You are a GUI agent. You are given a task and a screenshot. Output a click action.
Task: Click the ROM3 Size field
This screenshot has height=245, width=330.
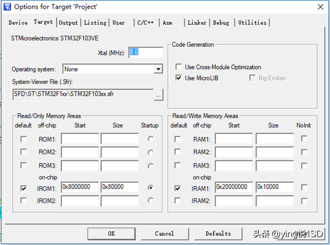pyautogui.click(x=120, y=166)
